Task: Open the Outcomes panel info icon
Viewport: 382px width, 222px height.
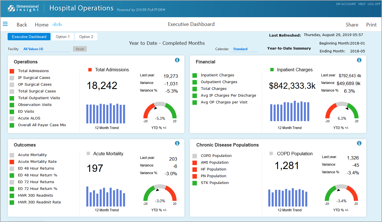Action: point(177,143)
